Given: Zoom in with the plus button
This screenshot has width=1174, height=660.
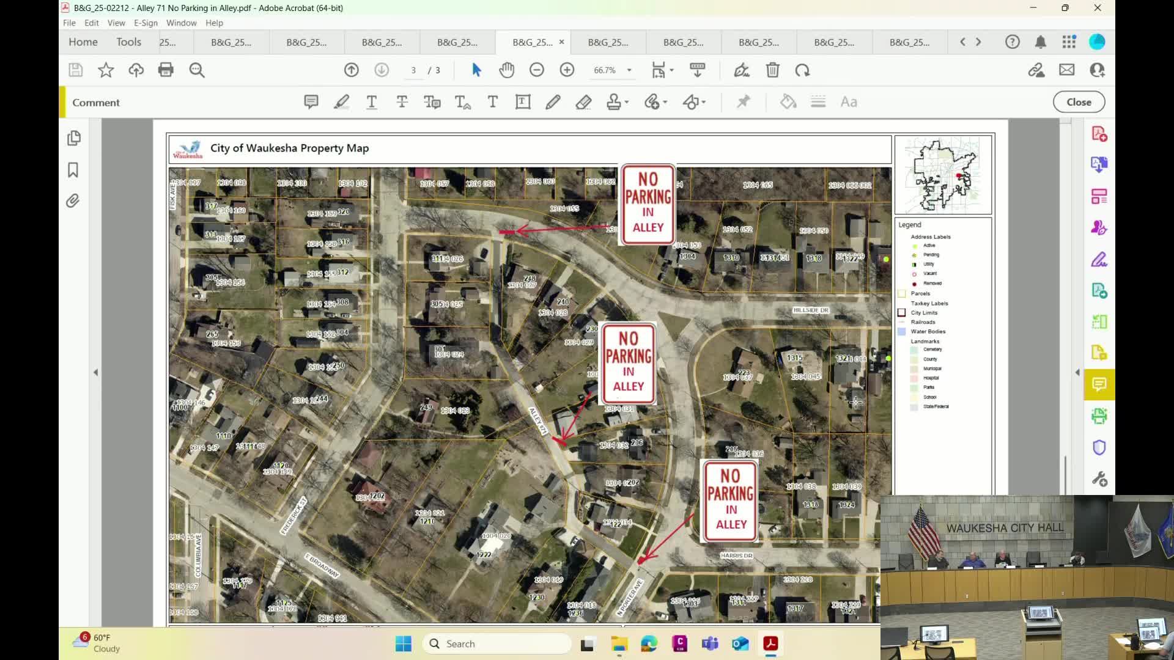Looking at the screenshot, I should [567, 70].
